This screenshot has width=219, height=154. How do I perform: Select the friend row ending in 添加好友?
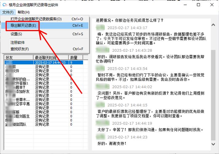[44, 91]
